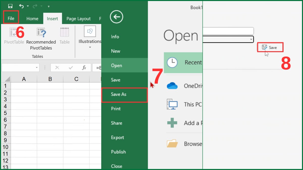
Task: Select Save As in the sidebar
Action: click(x=119, y=94)
